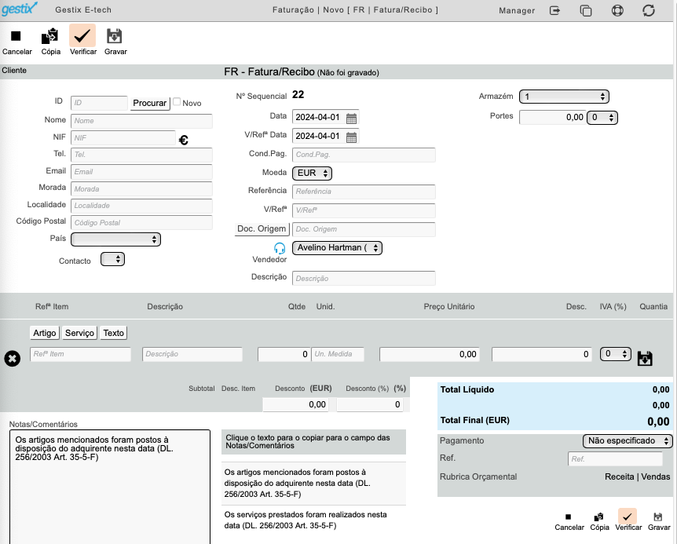Click the Cond.Pag. input field
677x544 pixels.
[x=364, y=155]
